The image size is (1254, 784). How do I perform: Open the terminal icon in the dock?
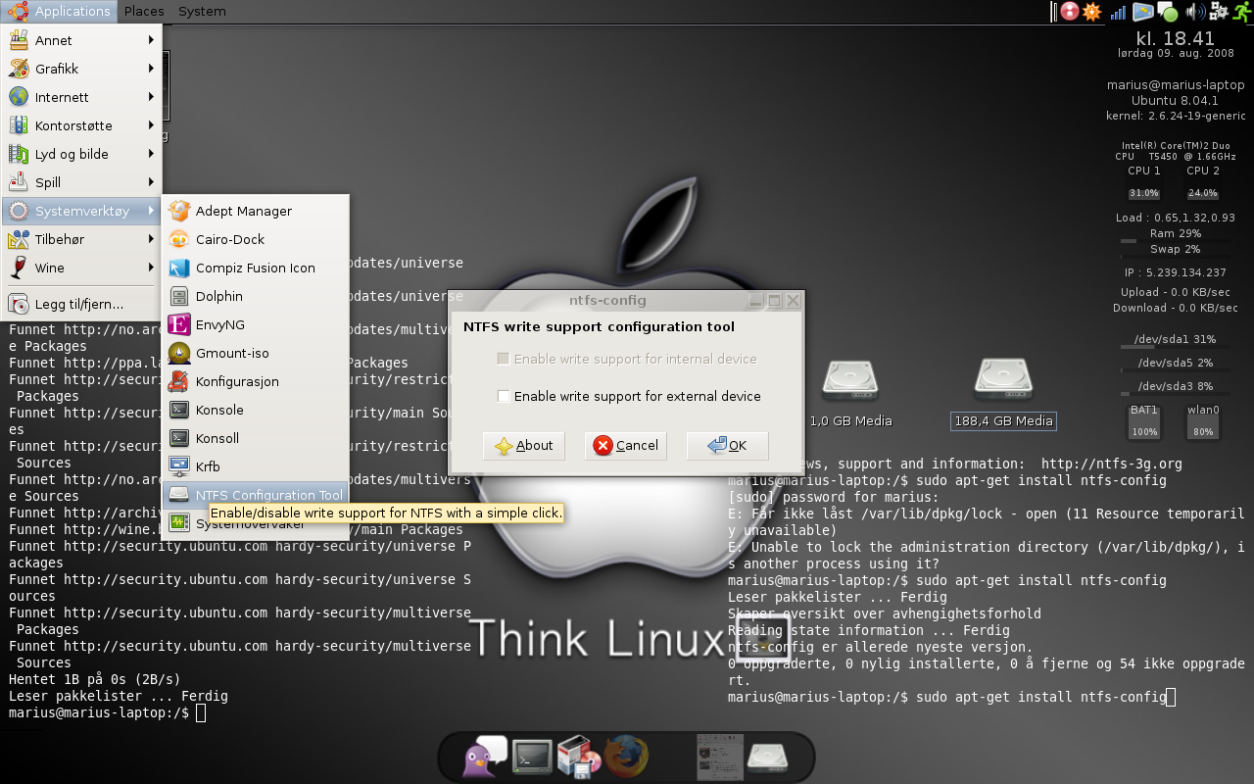tap(533, 757)
